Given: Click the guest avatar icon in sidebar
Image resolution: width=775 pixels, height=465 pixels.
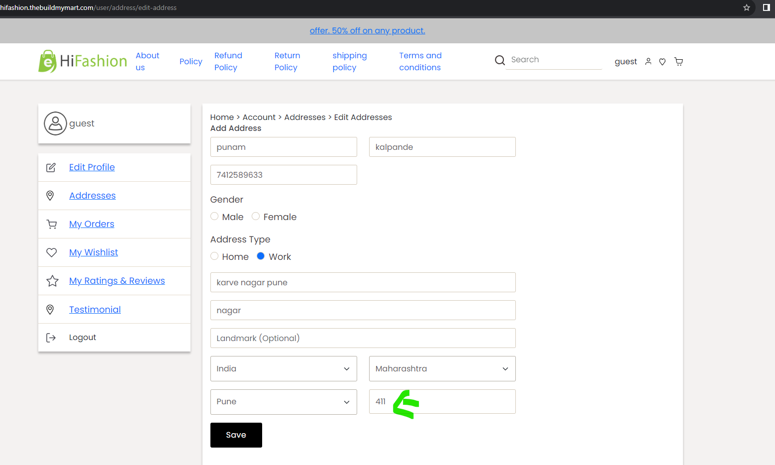Looking at the screenshot, I should (x=55, y=123).
